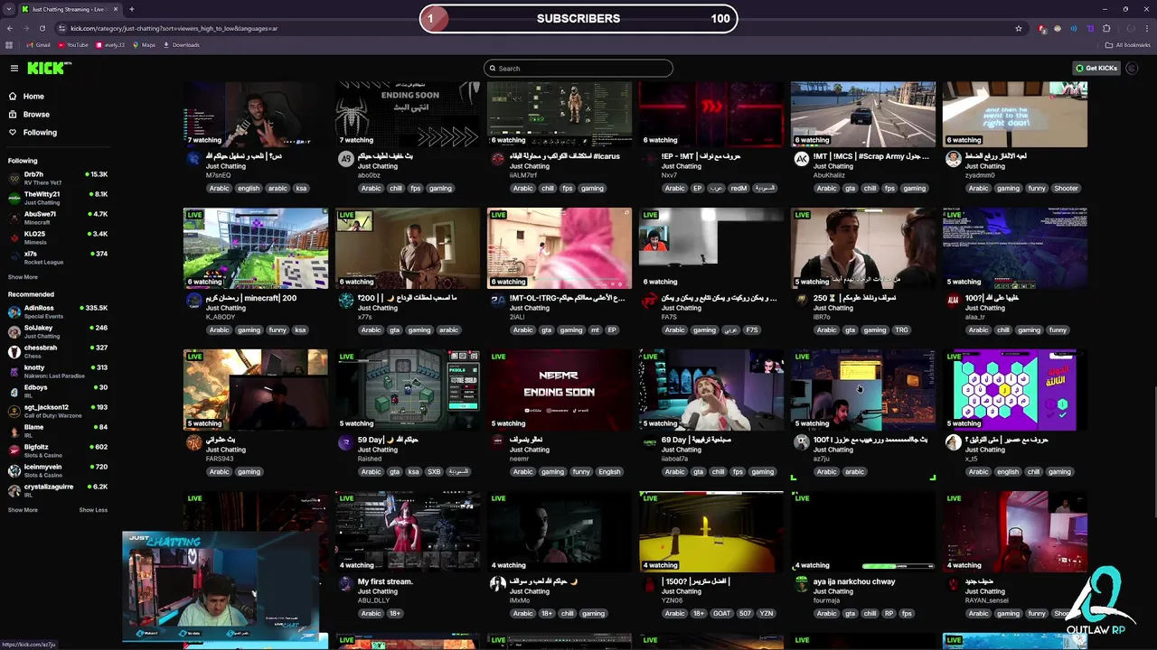1157x650 pixels.
Task: Click the 'SXB' tag under Raished stream
Action: [434, 472]
